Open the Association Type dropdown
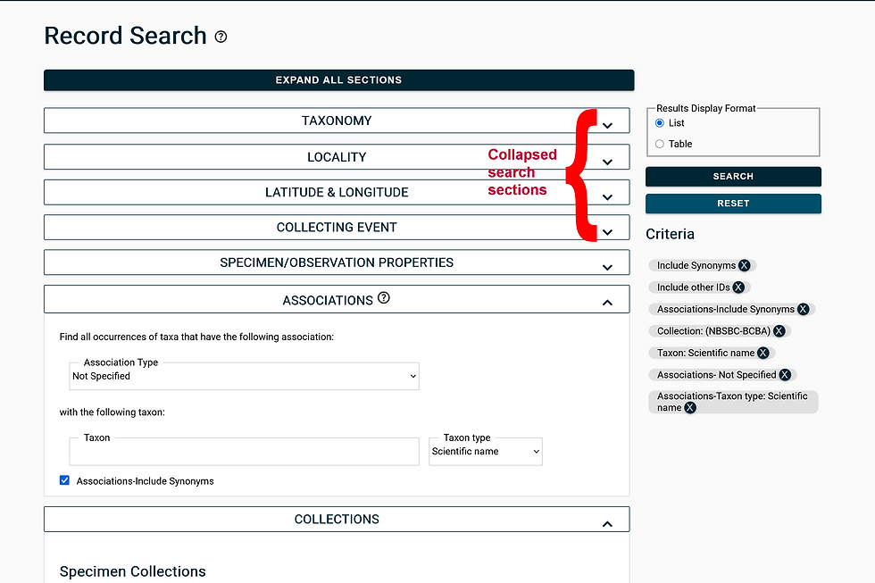875x583 pixels. 244,375
